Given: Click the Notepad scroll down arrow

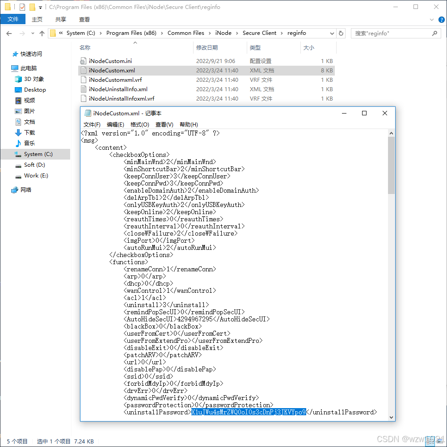Looking at the screenshot, I should [391, 417].
